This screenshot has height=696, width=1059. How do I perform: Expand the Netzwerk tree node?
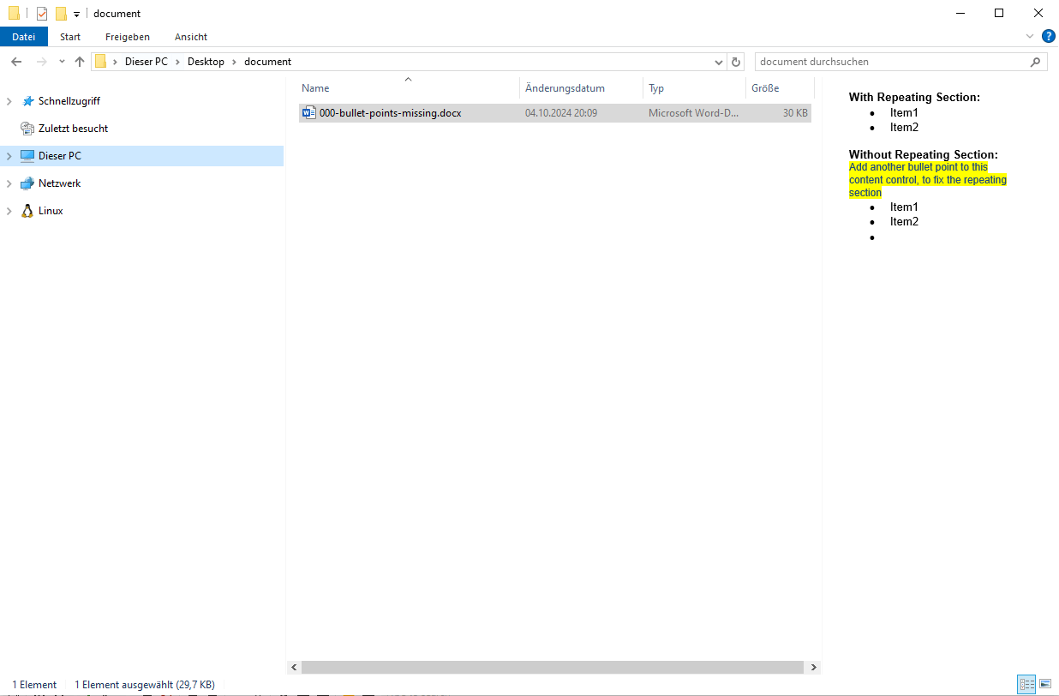9,183
